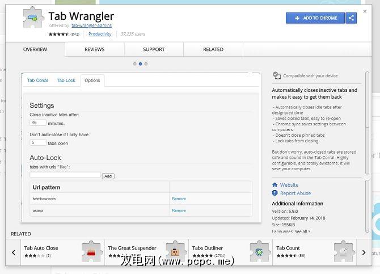Select the first screenshot carousel dot
This screenshot has width=380, height=274.
[135, 64]
